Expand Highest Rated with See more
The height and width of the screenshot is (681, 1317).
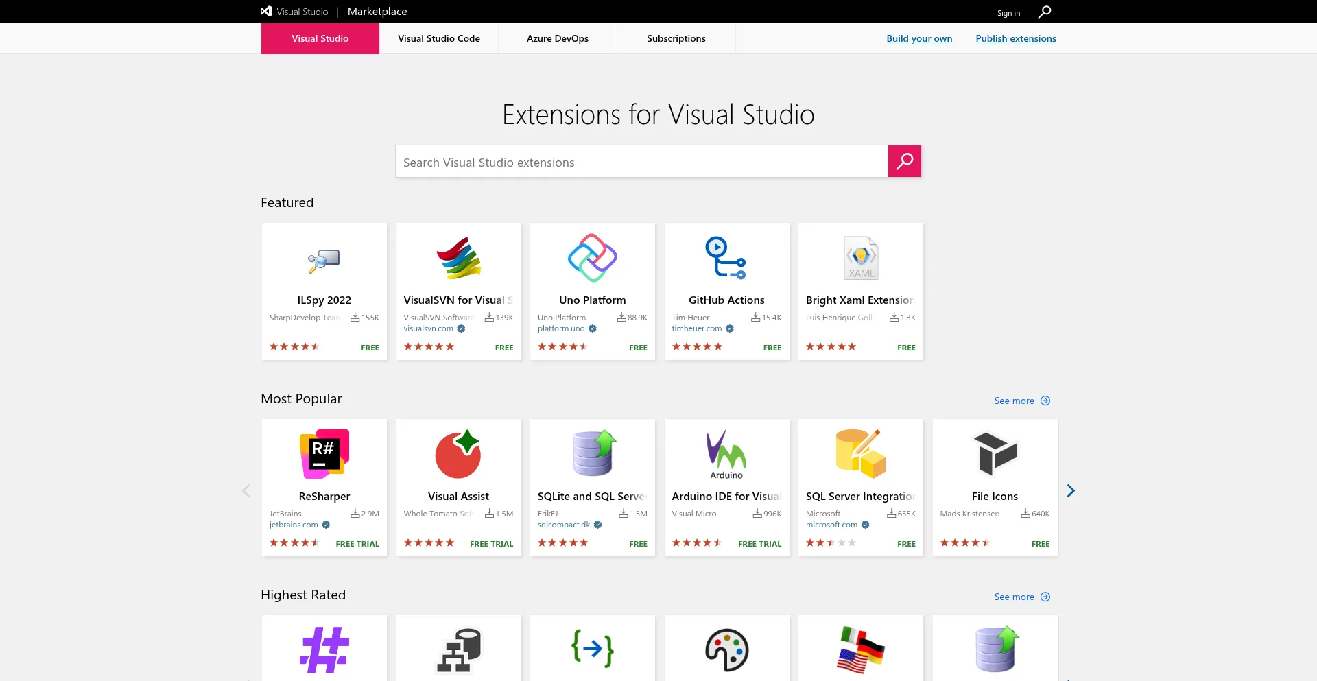point(1021,597)
